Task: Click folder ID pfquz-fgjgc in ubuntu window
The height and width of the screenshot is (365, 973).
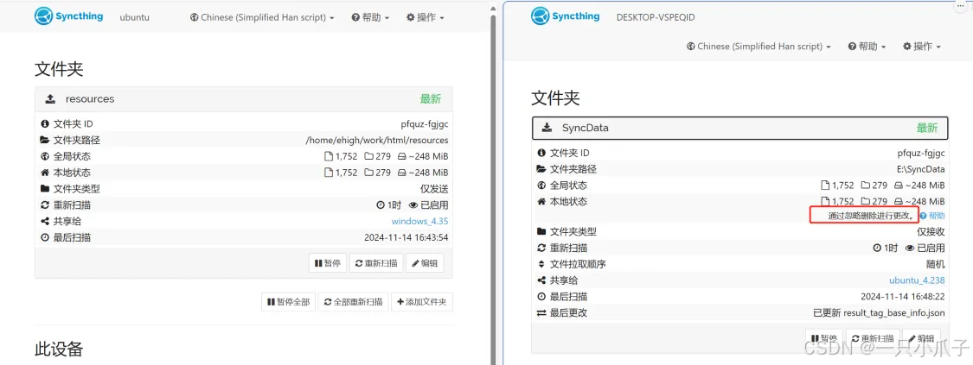Action: [x=425, y=123]
